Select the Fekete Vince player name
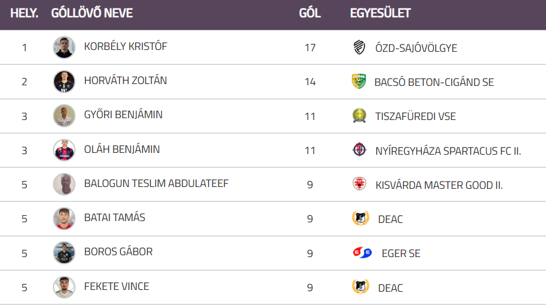Image resolution: width=546 pixels, height=307 pixels. [x=116, y=286]
